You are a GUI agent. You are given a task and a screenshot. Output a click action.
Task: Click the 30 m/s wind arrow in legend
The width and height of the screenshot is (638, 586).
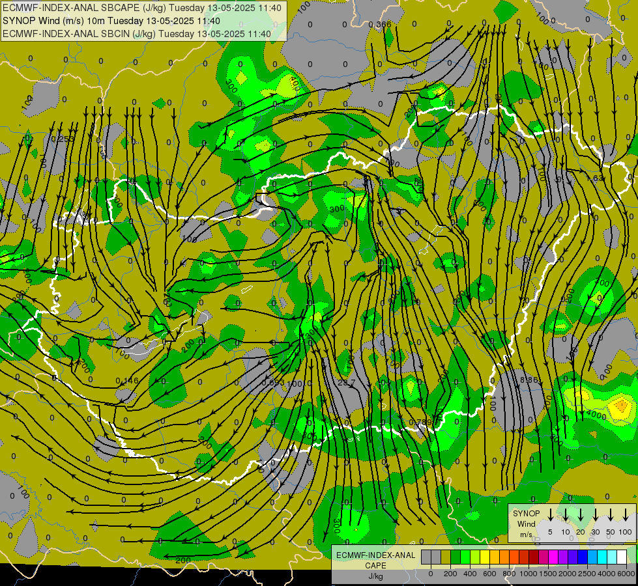pos(595,514)
